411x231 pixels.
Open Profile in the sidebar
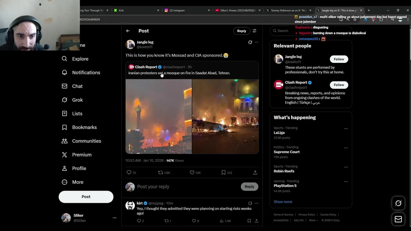pyautogui.click(x=74, y=168)
